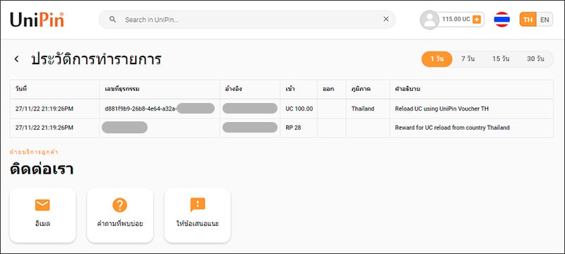The image size is (565, 254).
Task: Click the ประวัติการทำรายการ page title
Action: pos(96,59)
